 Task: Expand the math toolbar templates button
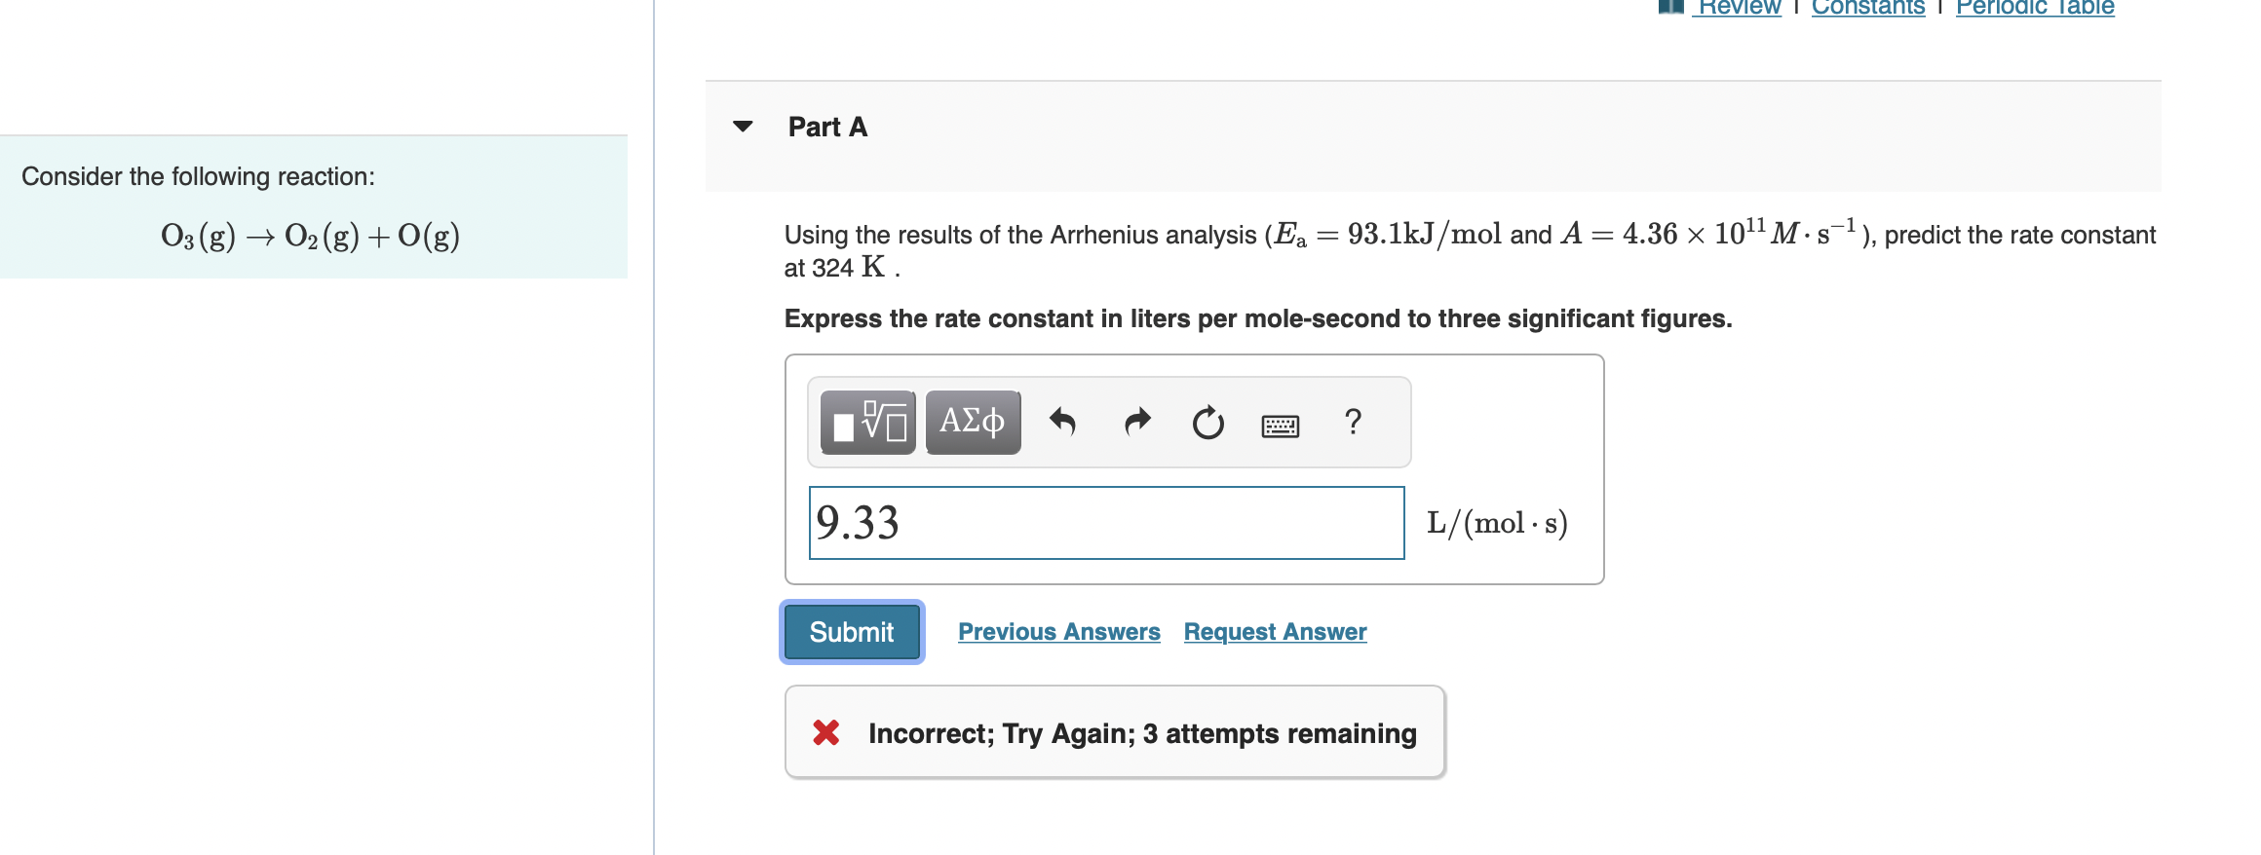tap(865, 421)
